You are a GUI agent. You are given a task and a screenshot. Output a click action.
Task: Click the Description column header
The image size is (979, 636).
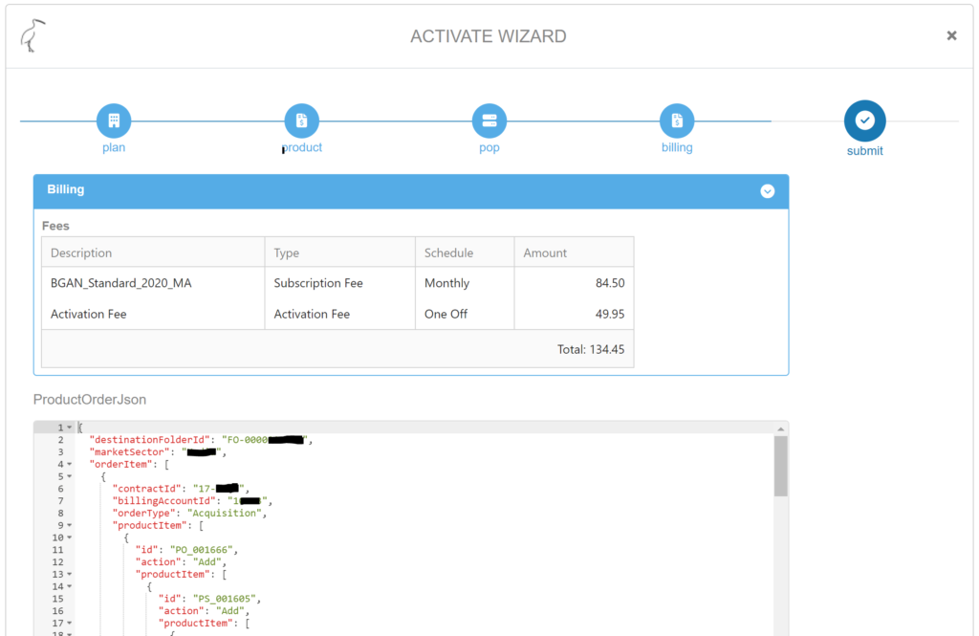point(81,253)
